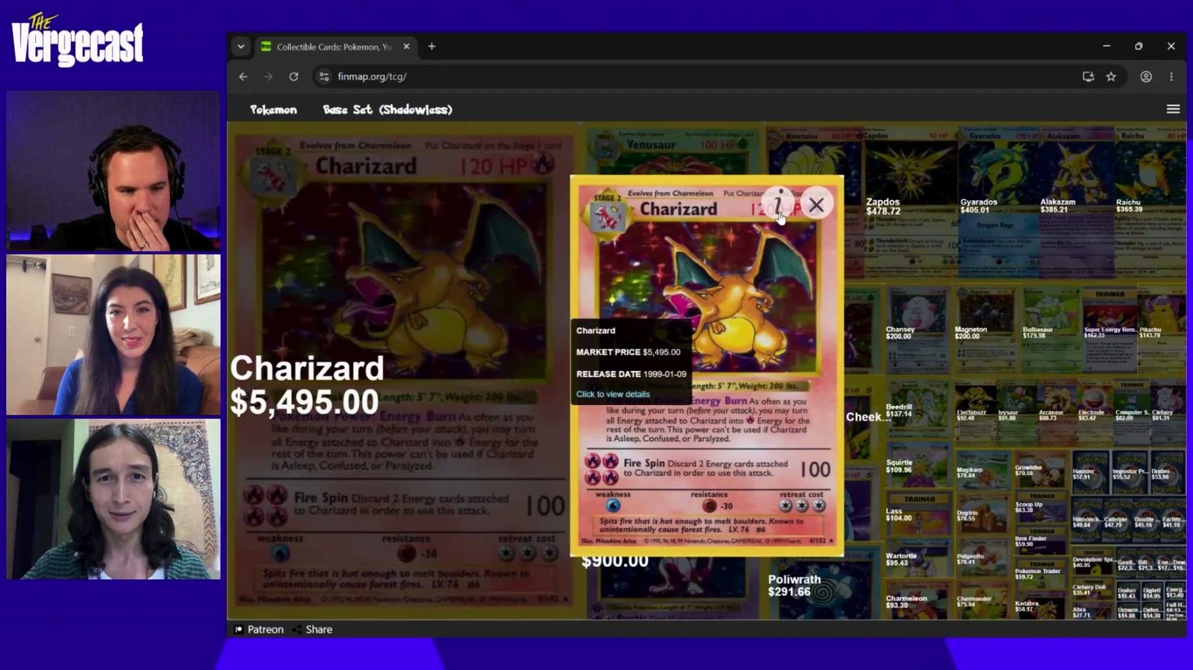This screenshot has width=1193, height=670.
Task: Install app icon in address bar
Action: pos(1088,77)
